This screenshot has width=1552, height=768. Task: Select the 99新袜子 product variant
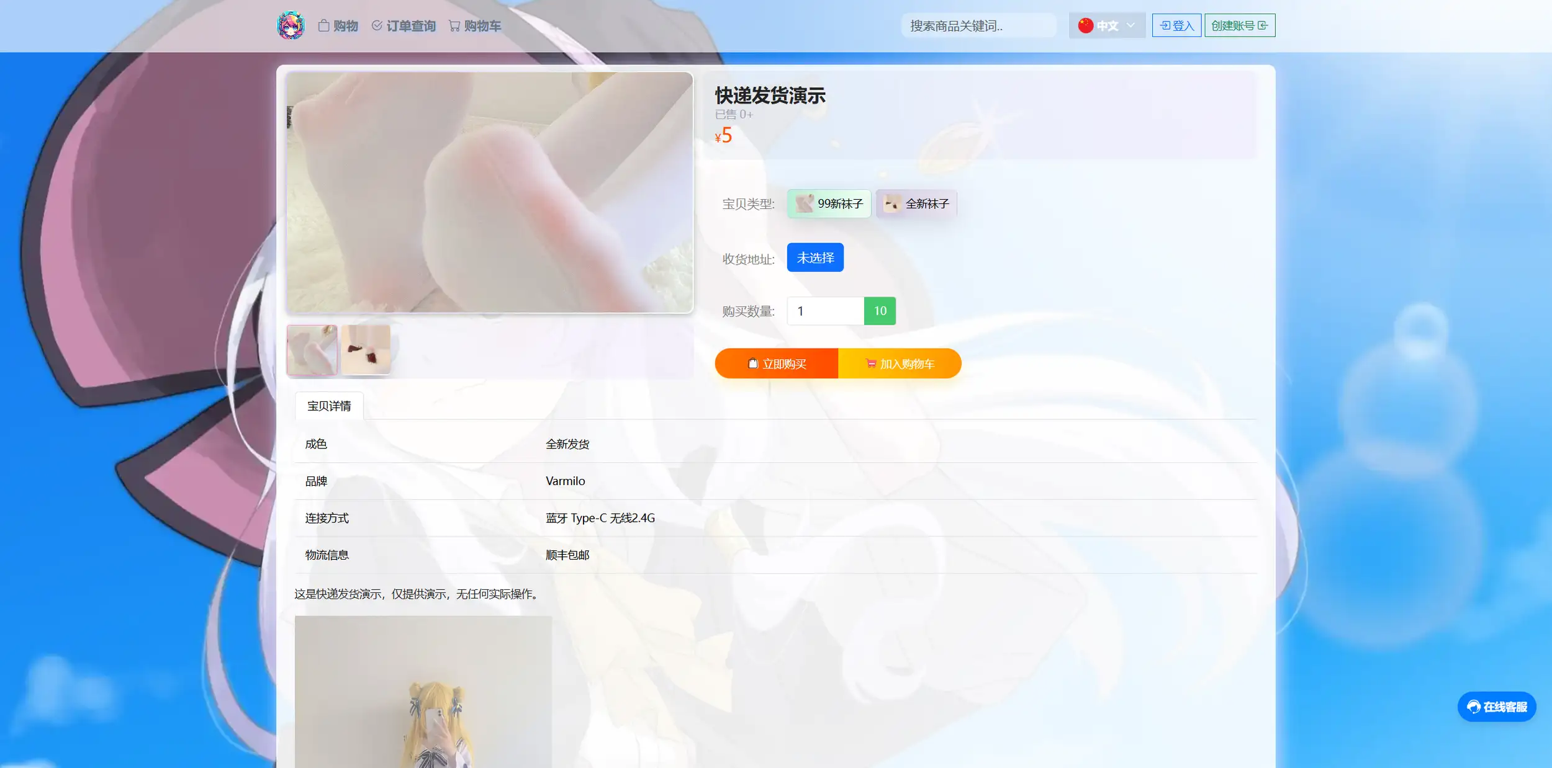829,203
